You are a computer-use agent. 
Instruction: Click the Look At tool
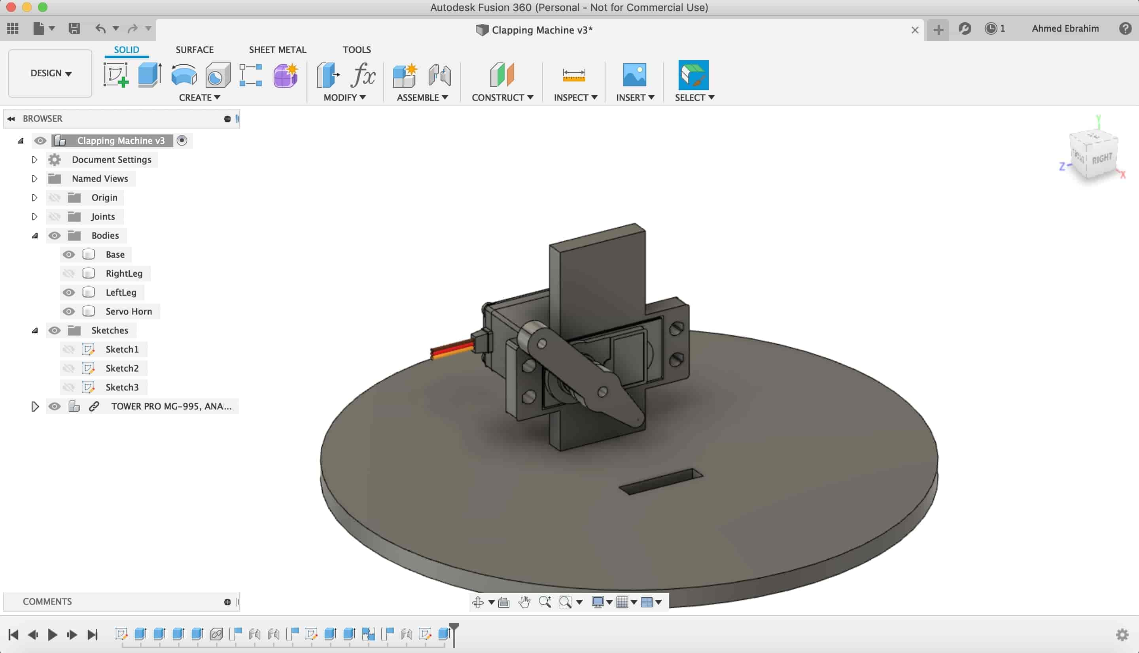coord(504,602)
